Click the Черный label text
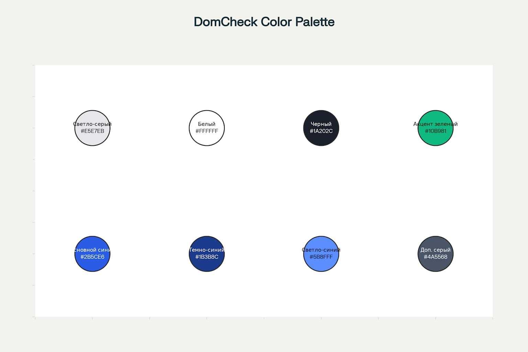Screen dimensions: 528x352 pyautogui.click(x=321, y=124)
